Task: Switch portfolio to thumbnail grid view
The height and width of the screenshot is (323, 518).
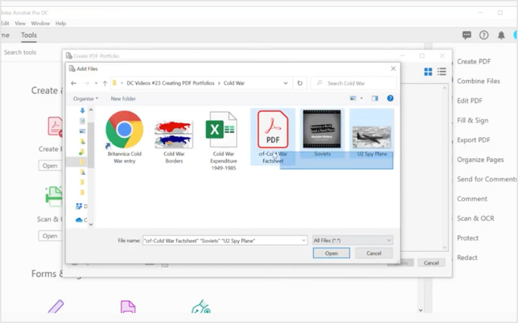Action: click(x=428, y=72)
